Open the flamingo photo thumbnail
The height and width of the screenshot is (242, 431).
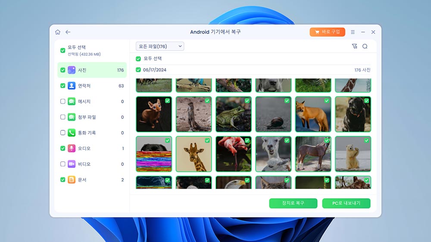[x=234, y=154]
